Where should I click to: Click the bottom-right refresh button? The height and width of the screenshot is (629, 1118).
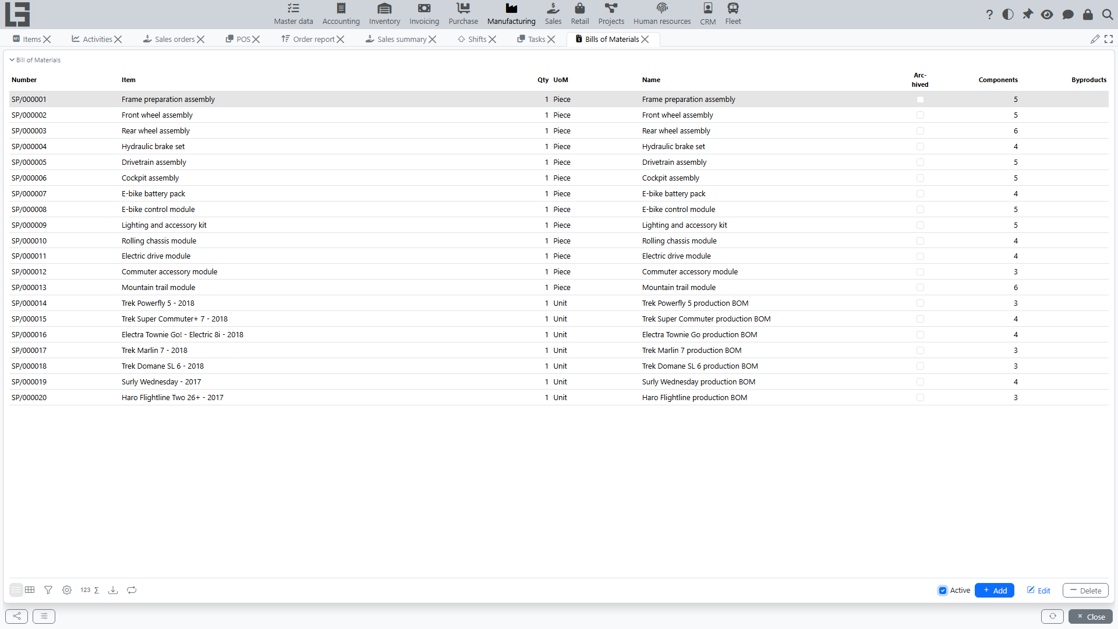(1052, 616)
